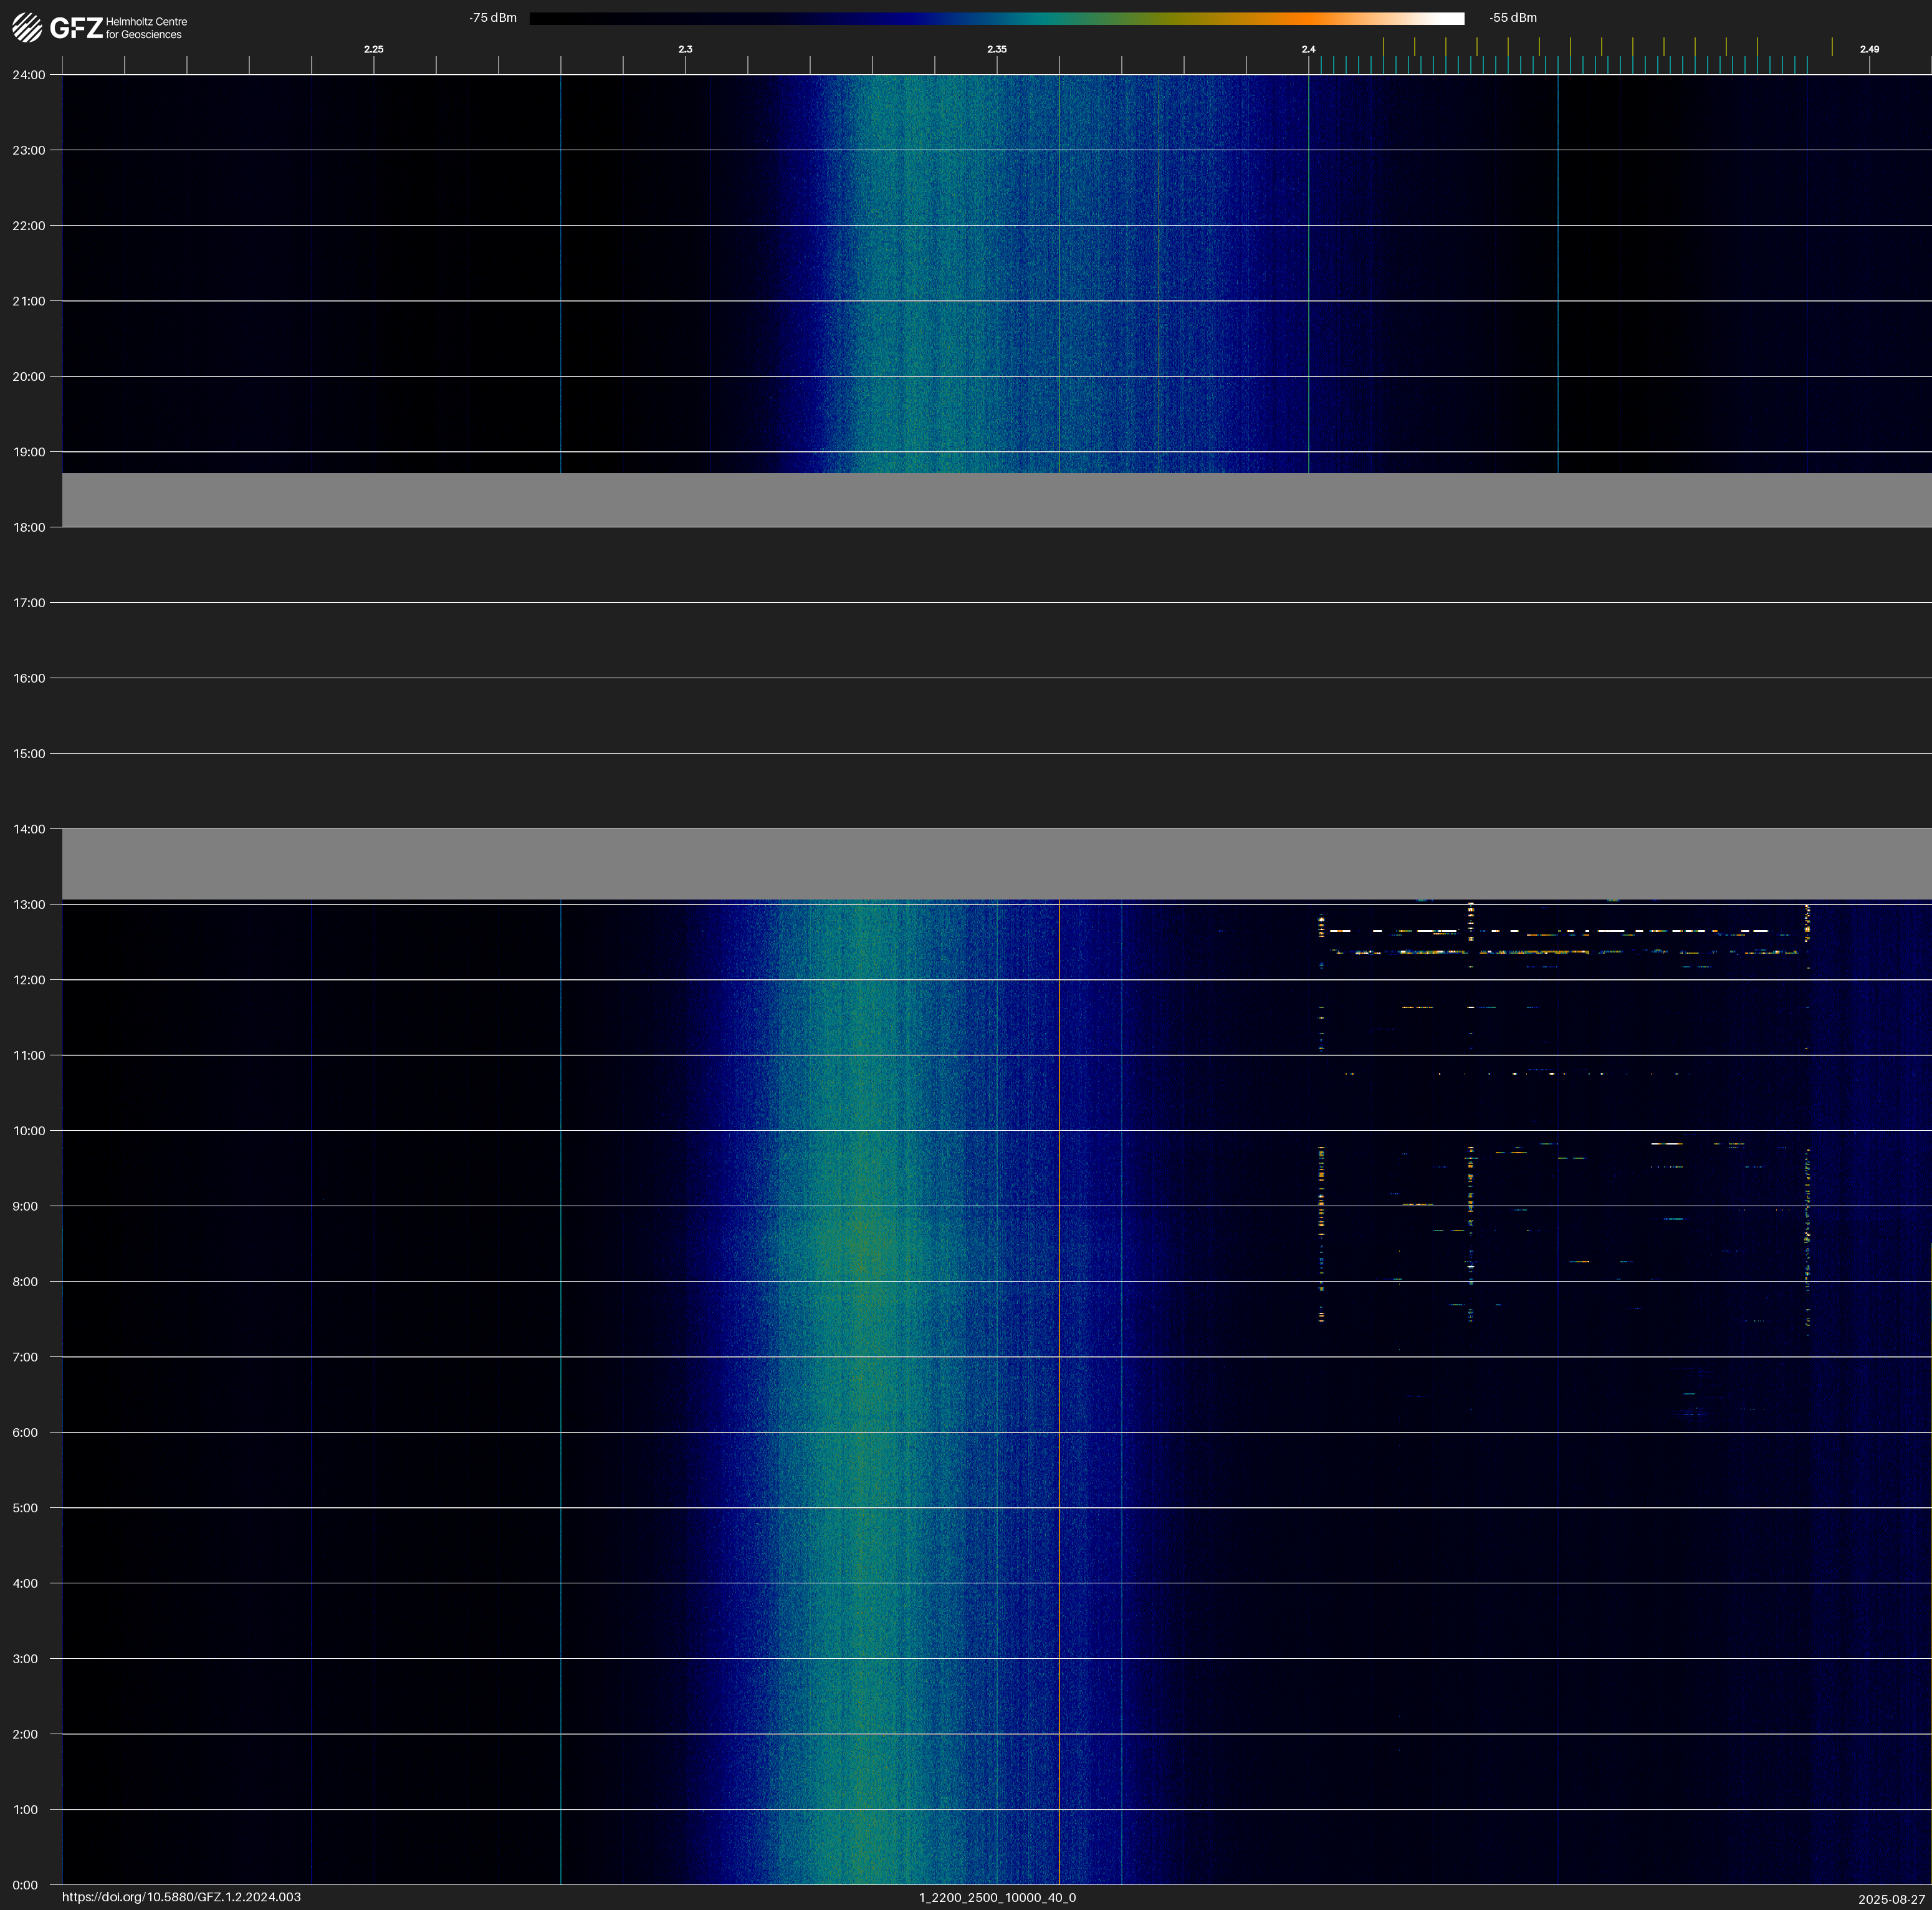Click the 0:00 time label at bottom
The height and width of the screenshot is (1910, 1932).
point(25,1885)
